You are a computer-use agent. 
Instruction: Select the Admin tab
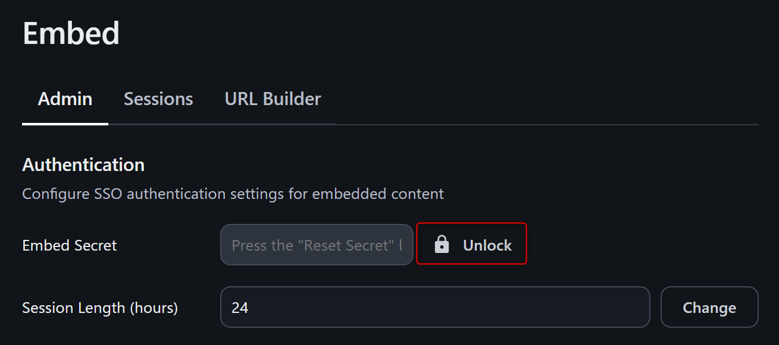tap(65, 99)
